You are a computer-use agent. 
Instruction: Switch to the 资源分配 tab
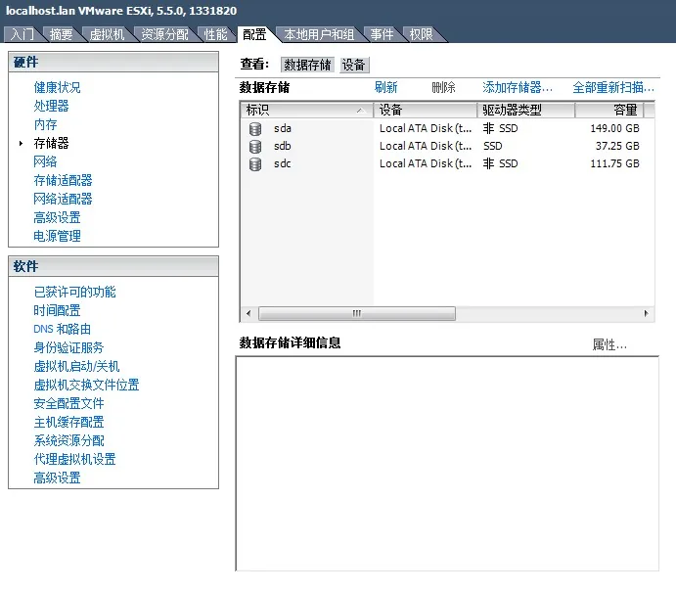click(x=164, y=34)
